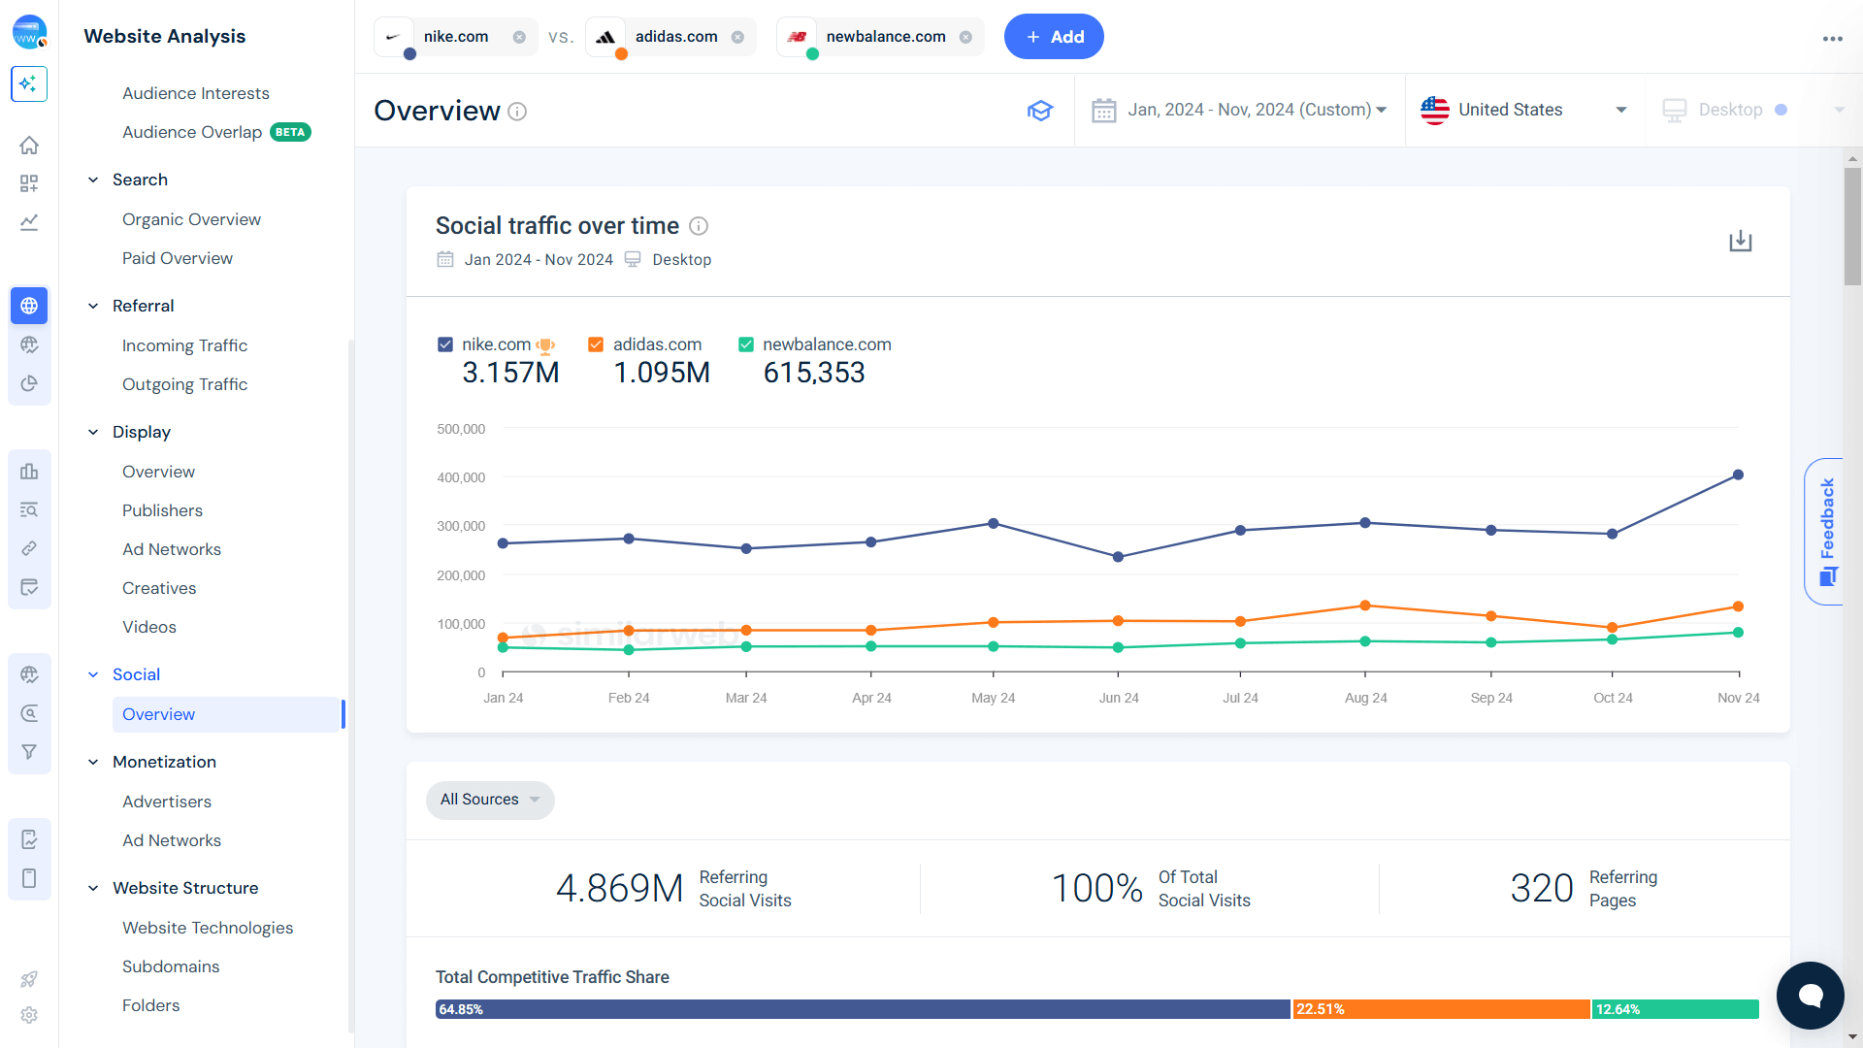
Task: Open Incoming Traffic under Referral
Action: (184, 345)
